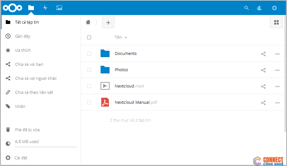The height and width of the screenshot is (166, 287).
Task: Share the Photos folder
Action: click(263, 70)
